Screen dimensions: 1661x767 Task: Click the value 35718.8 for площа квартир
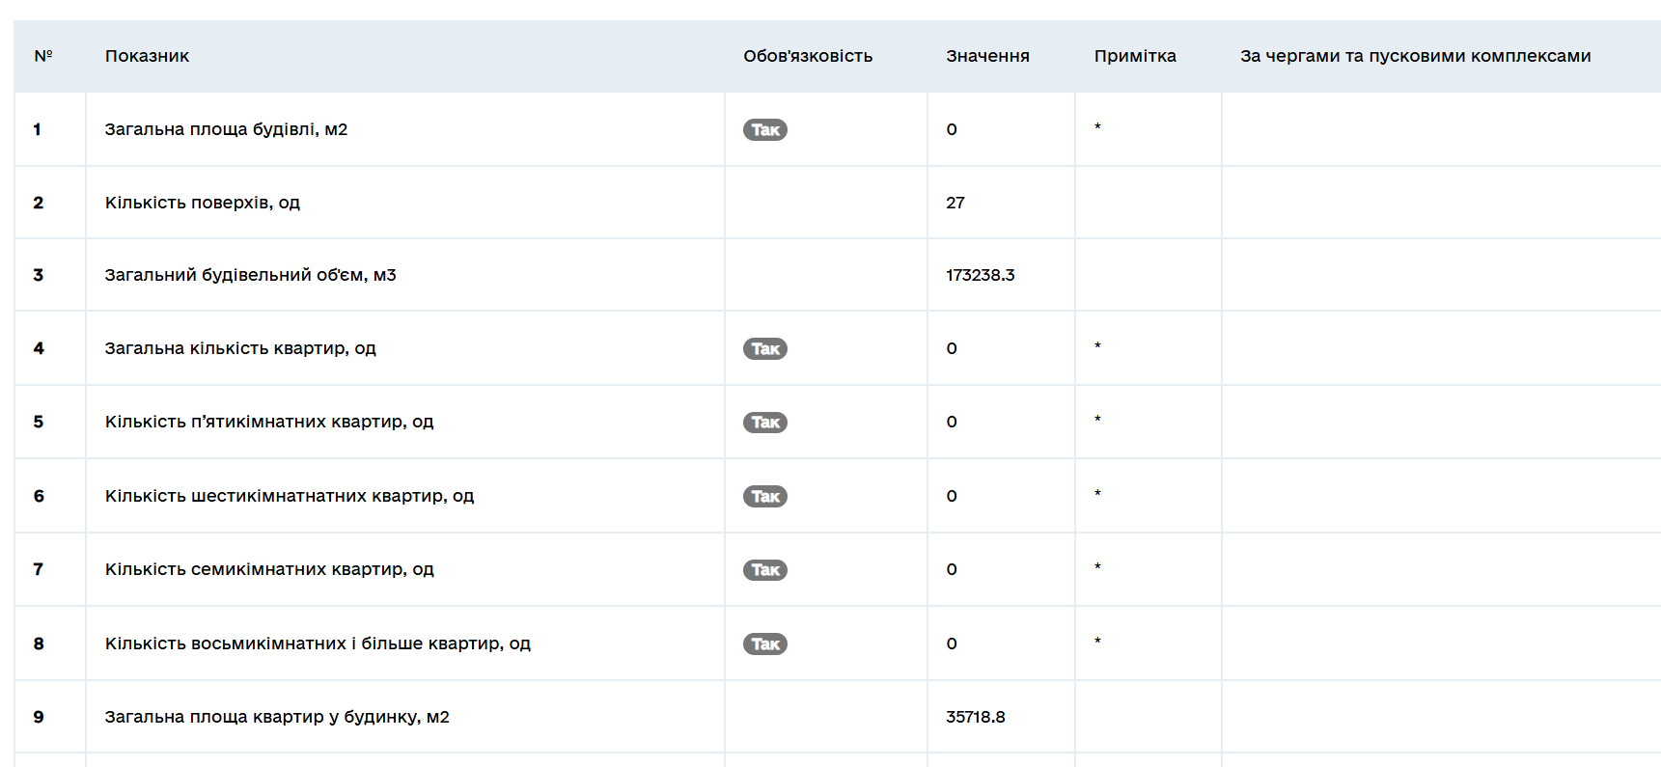[975, 717]
